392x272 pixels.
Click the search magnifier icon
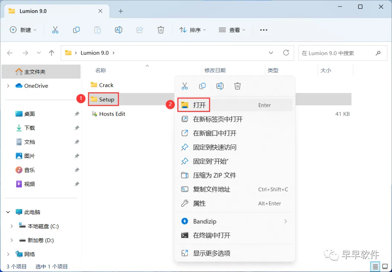pos(378,53)
